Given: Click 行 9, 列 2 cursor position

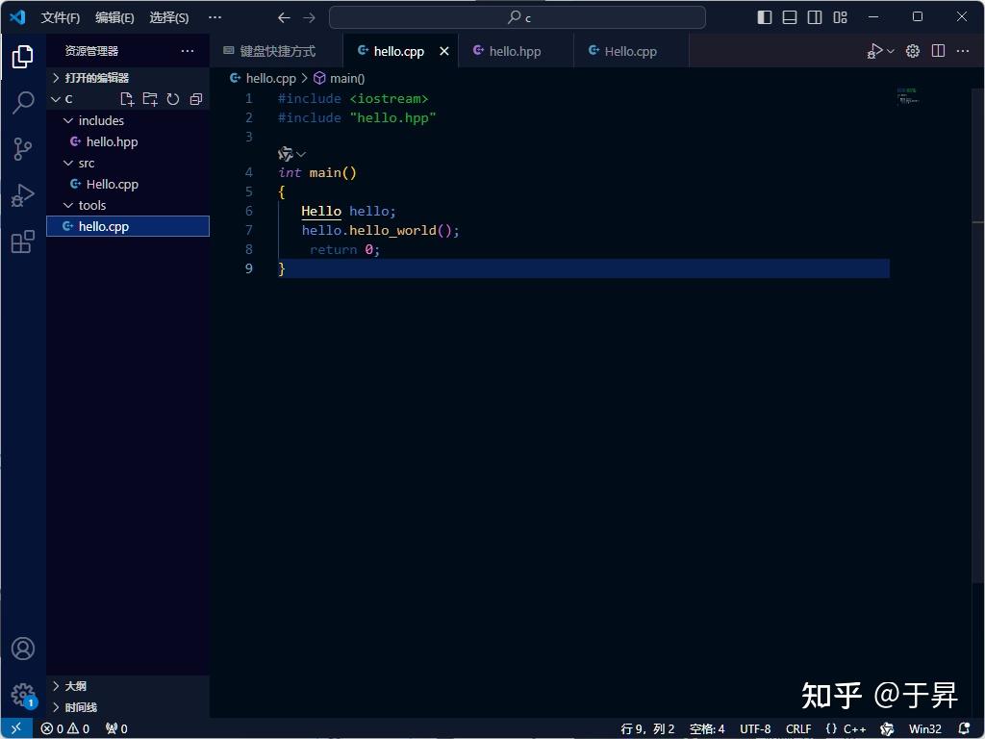Looking at the screenshot, I should [647, 728].
